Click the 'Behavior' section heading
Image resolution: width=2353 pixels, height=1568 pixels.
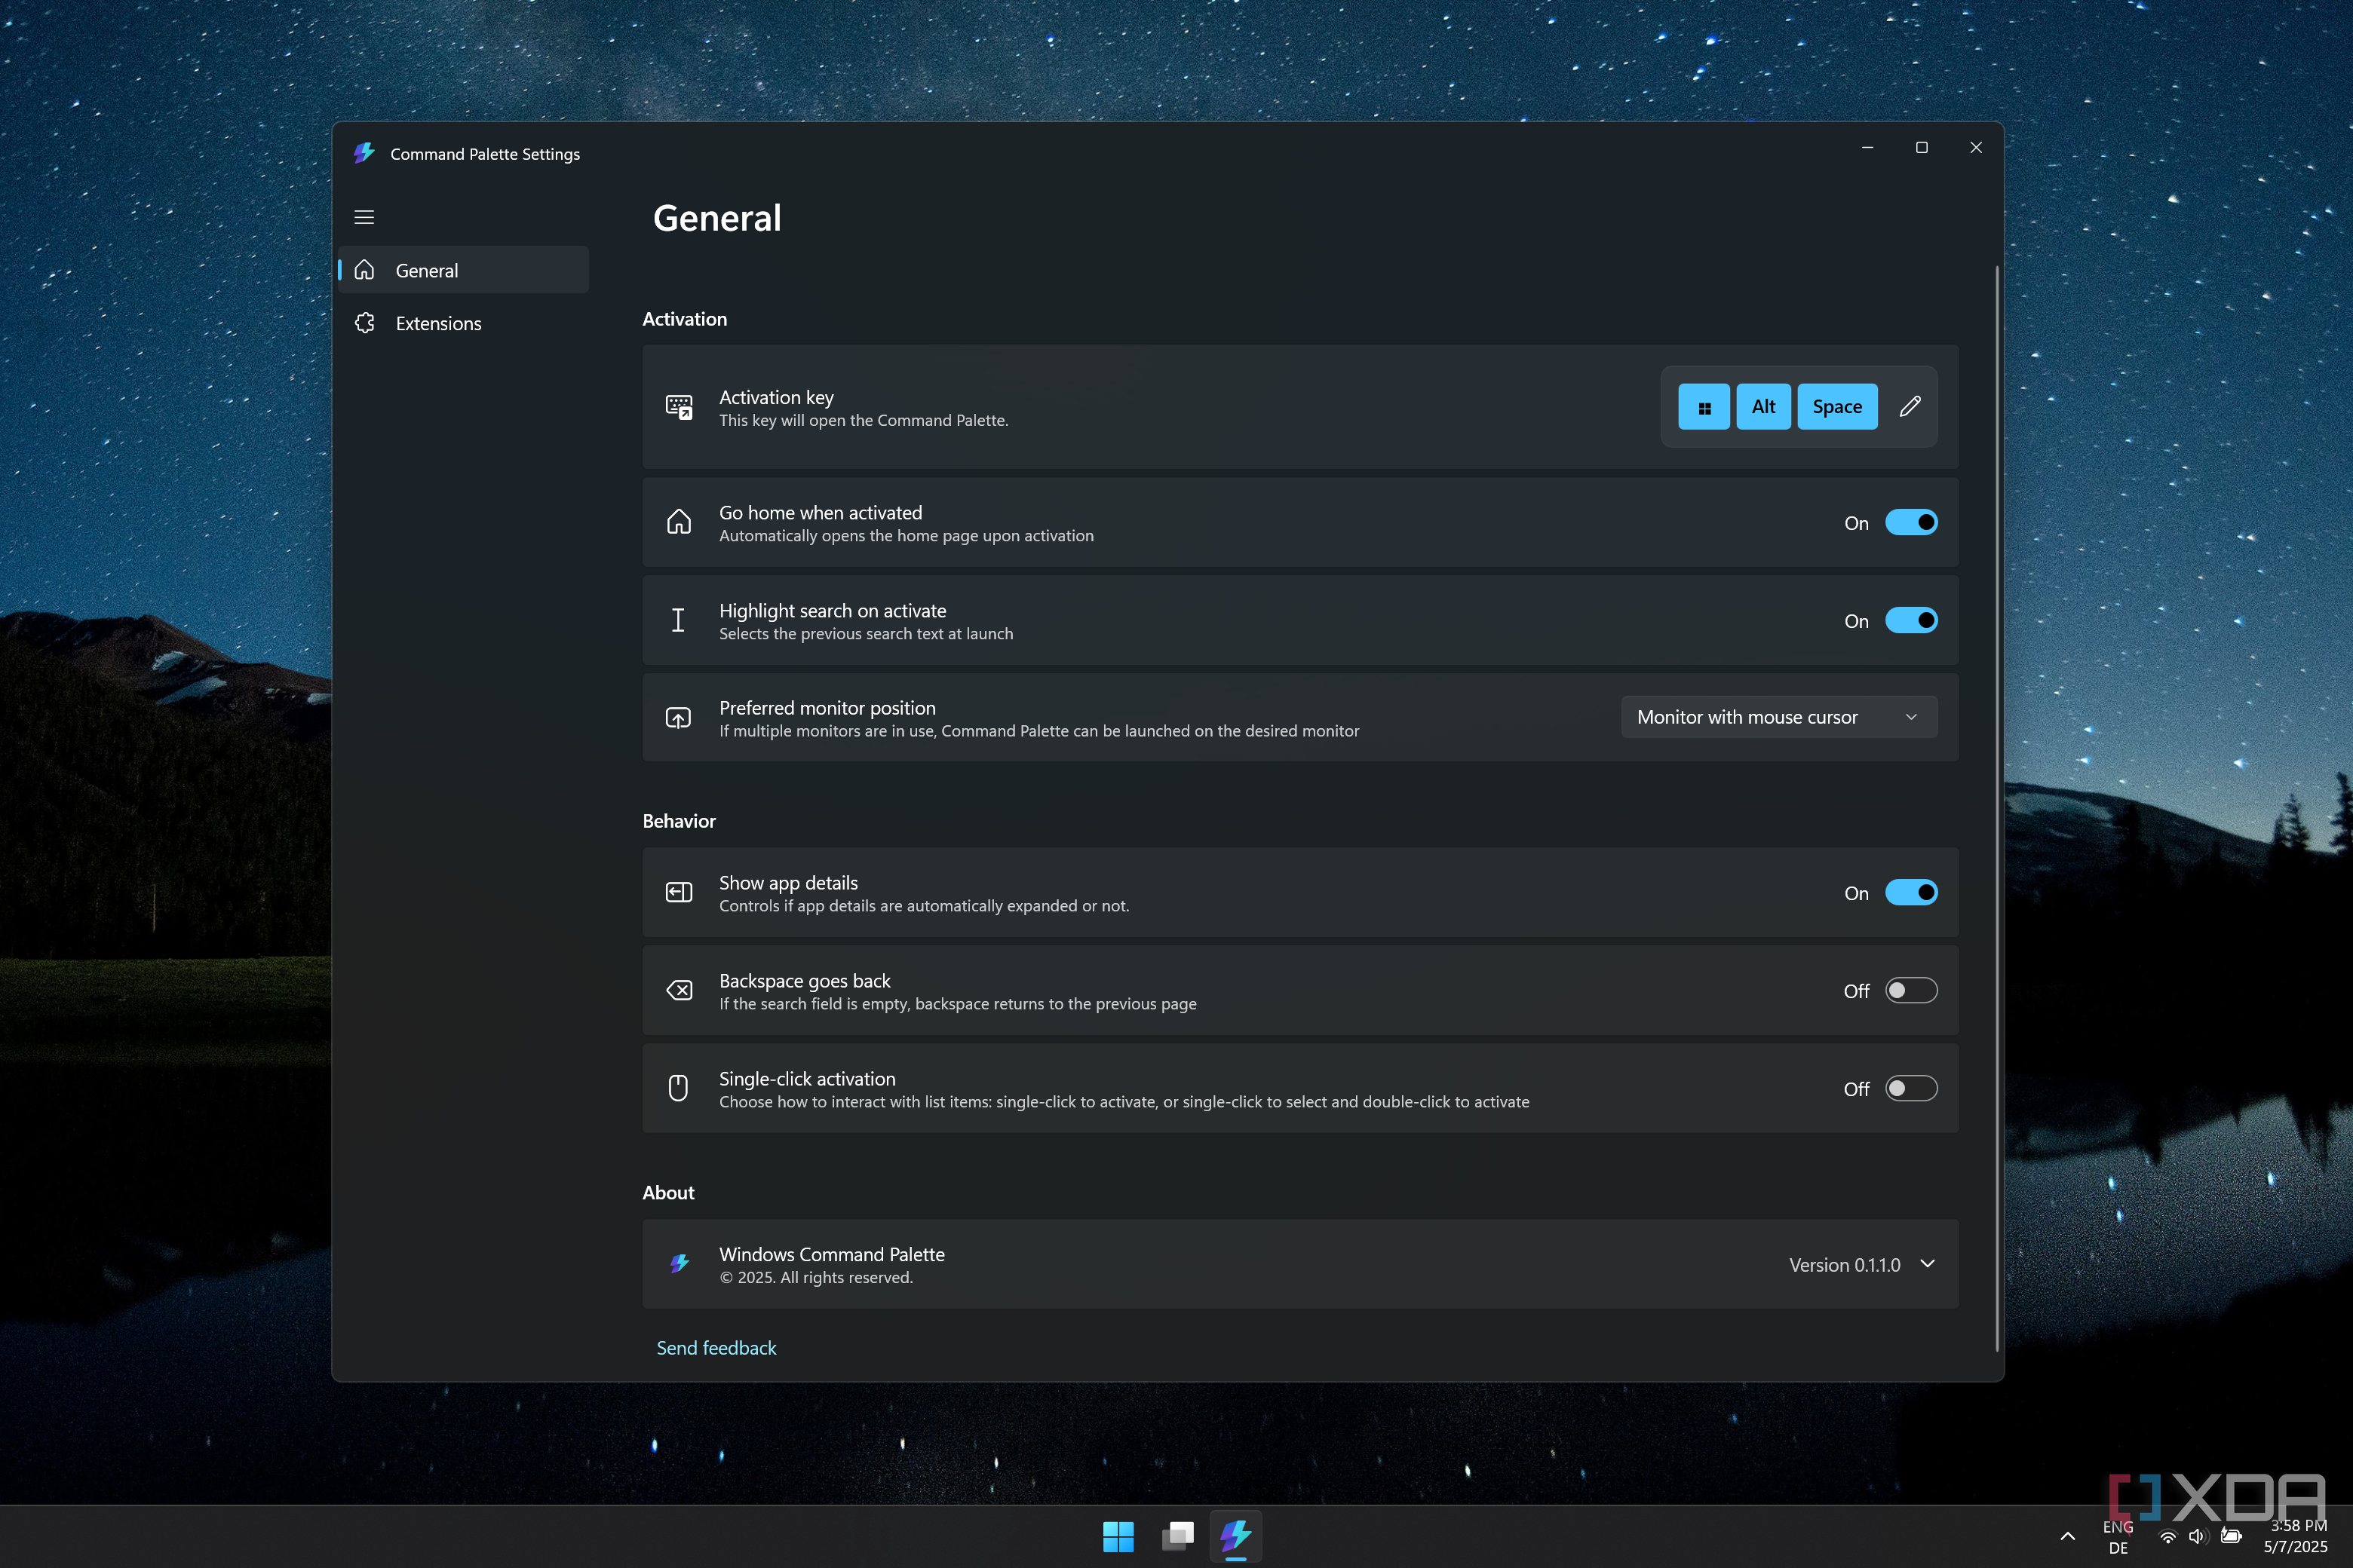[x=678, y=821]
